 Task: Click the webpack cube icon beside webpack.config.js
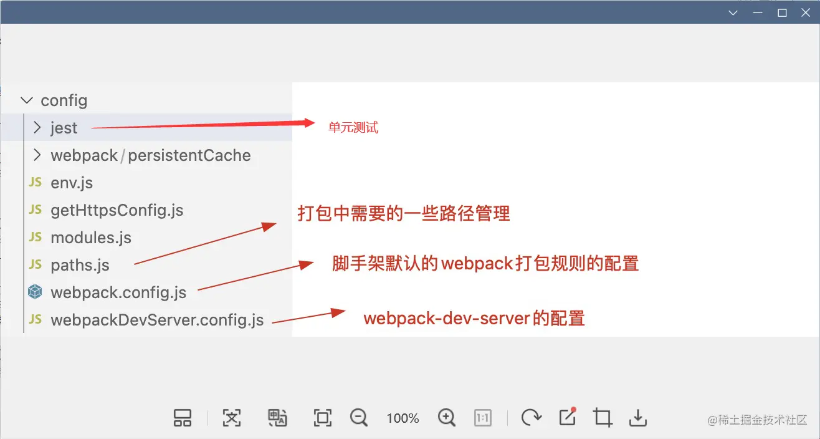(x=36, y=292)
